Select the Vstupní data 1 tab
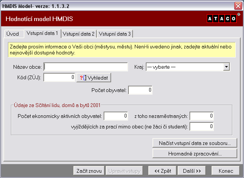 point(42,33)
